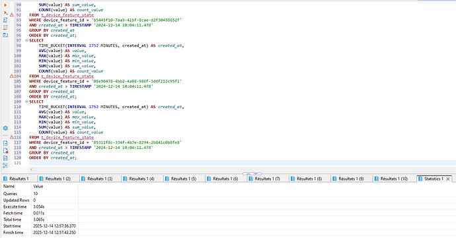The width and height of the screenshot is (456, 238).
Task: Click the Name column header
Action: pos(9,187)
